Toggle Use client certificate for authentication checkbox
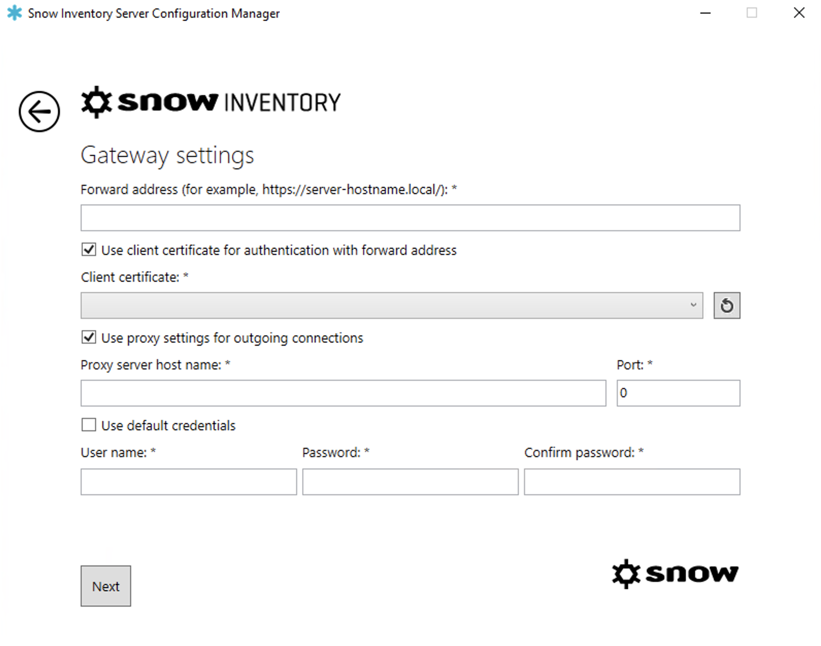 pyautogui.click(x=89, y=250)
